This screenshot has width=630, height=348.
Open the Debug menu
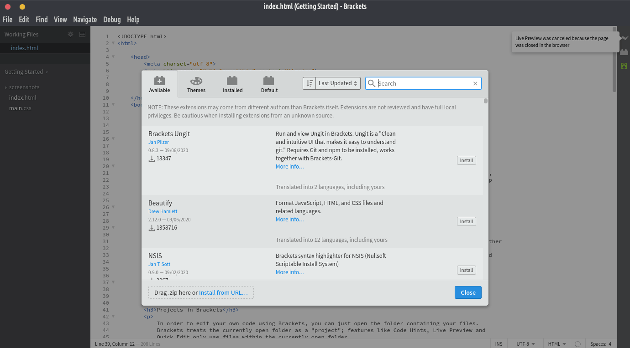coord(112,20)
